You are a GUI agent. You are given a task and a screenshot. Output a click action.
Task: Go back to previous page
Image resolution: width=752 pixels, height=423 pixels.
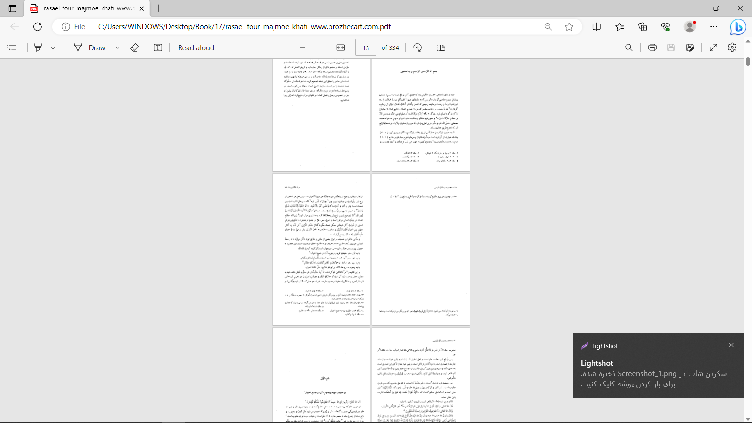[15, 27]
